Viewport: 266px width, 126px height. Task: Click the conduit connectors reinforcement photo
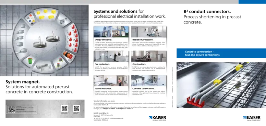221,85
